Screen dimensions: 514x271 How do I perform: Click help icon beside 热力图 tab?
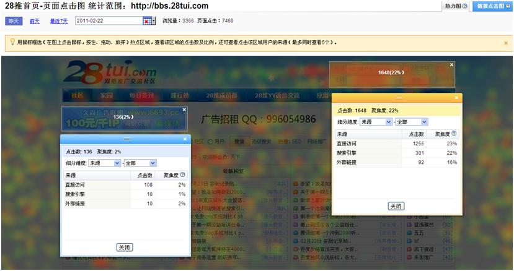tap(464, 6)
